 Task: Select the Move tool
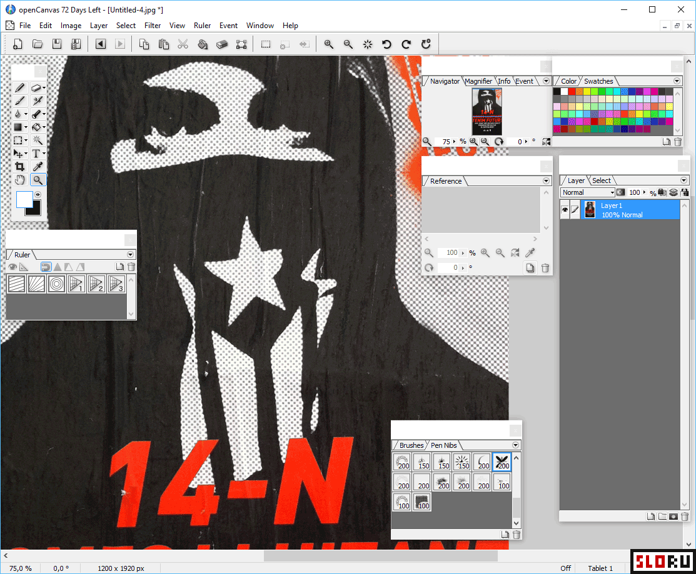click(x=18, y=154)
